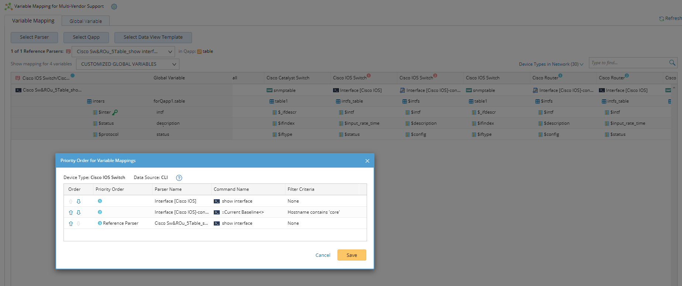682x286 pixels.
Task: Focus the 'Type to find...' search field
Action: tap(629, 63)
